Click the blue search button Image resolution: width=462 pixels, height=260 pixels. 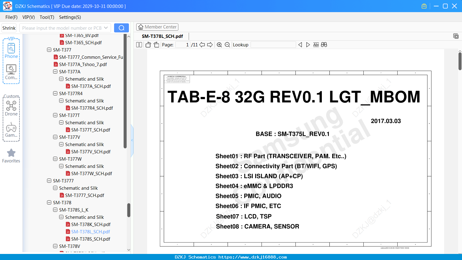pos(121,28)
